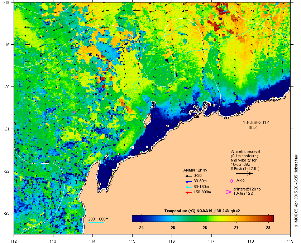This screenshot has height=243, width=301.
Task: Click the cyan 200 1000m isobath legend line
Action: click(x=96, y=223)
